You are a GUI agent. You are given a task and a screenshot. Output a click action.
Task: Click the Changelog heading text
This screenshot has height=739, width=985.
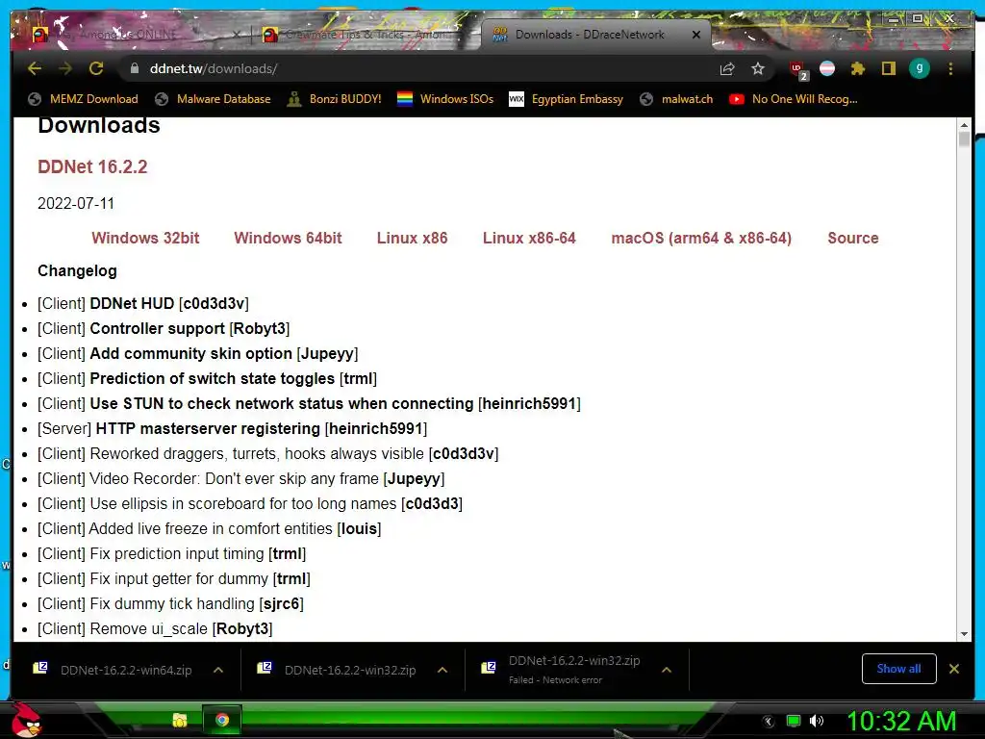point(77,270)
